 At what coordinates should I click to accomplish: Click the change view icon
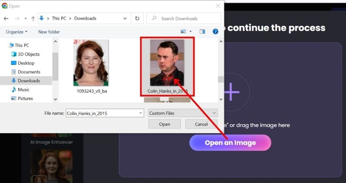point(183,32)
